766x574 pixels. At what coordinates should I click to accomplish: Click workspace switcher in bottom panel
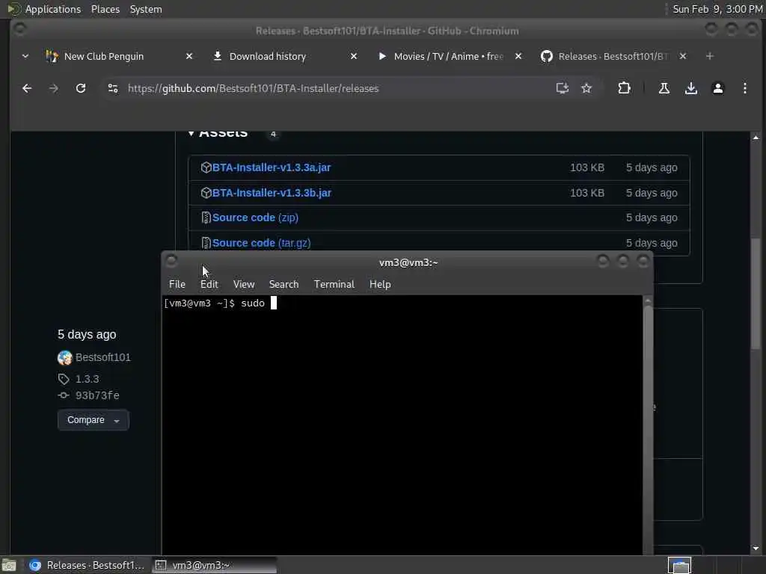pos(679,565)
